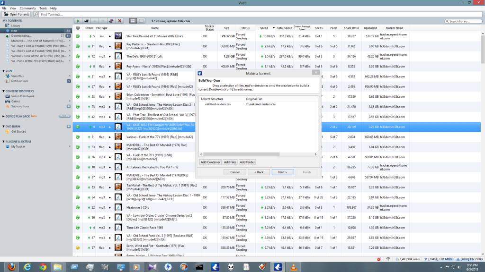
Task: Click the avi thumbnail of Star Trek Revised
Action: pos(118,36)
